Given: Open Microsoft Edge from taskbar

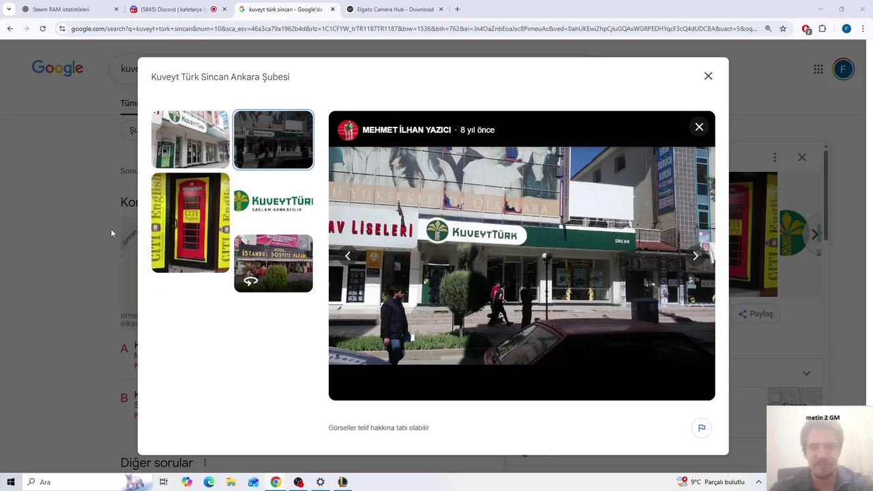Looking at the screenshot, I should pyautogui.click(x=209, y=482).
